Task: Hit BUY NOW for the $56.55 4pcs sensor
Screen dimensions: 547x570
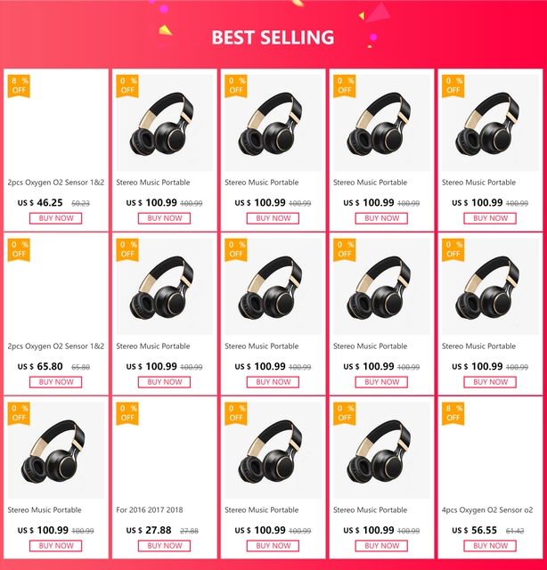Action: click(490, 546)
